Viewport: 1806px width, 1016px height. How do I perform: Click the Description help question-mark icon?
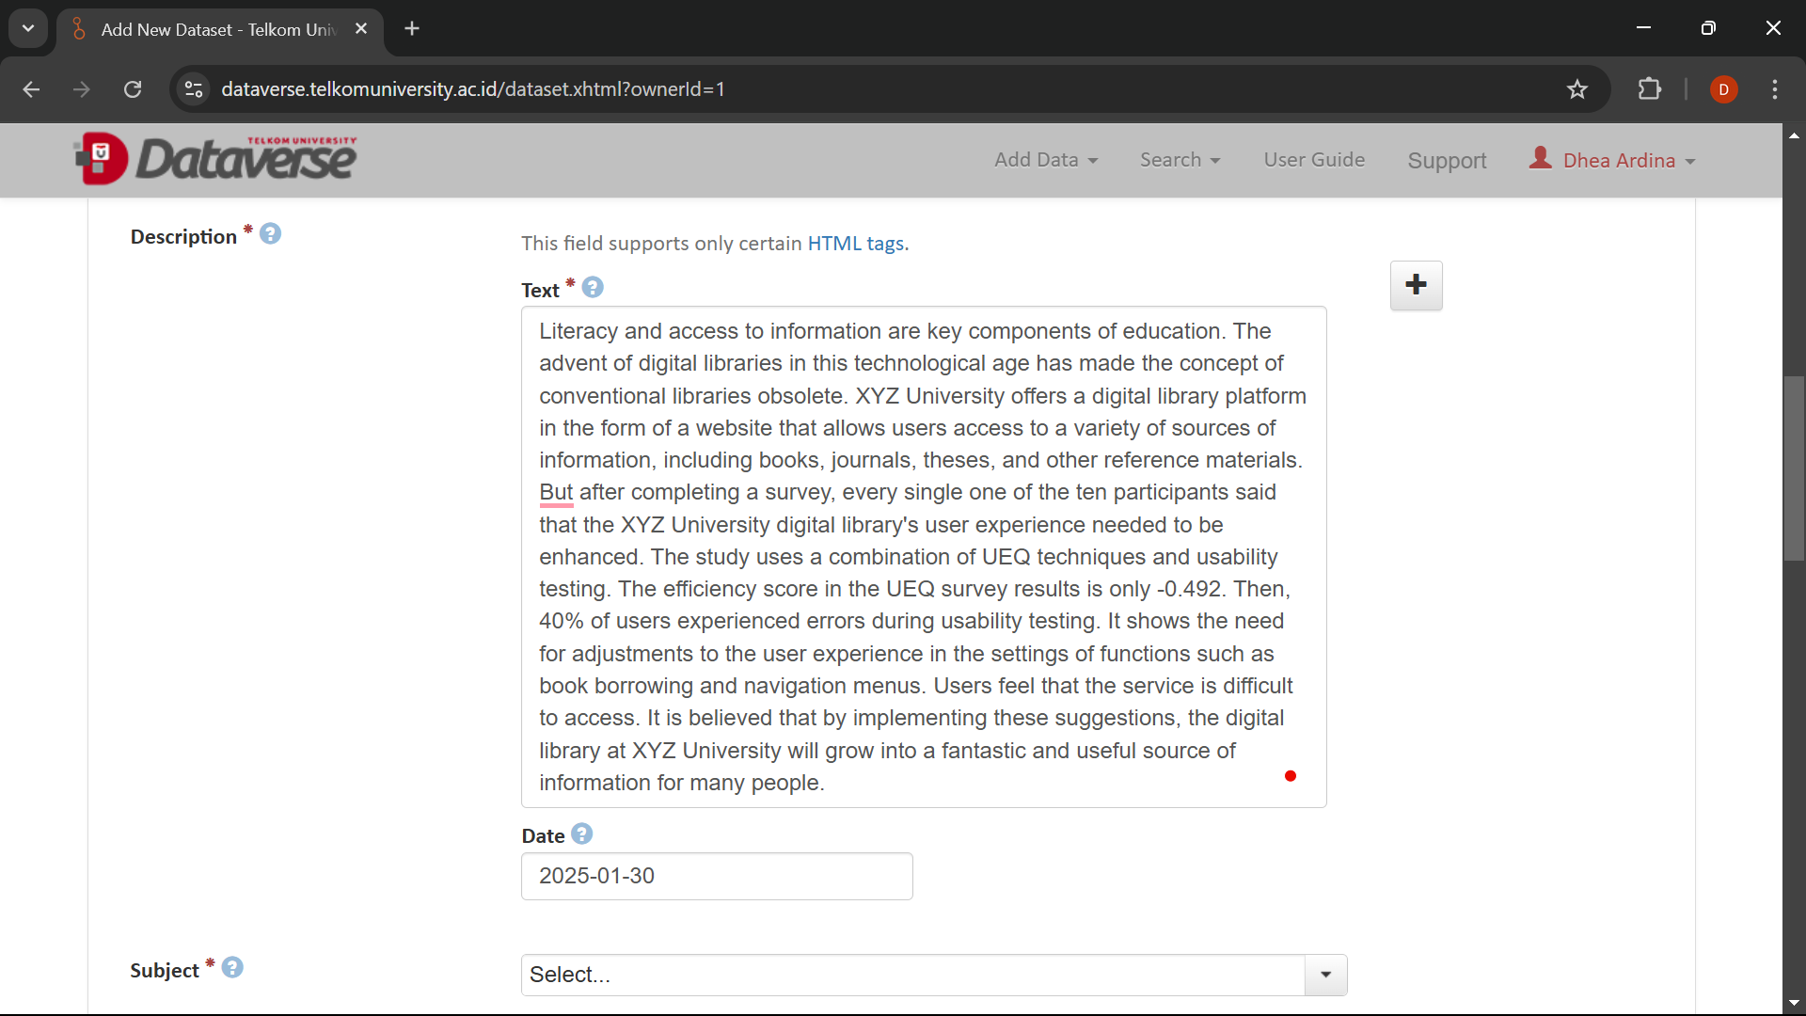click(270, 234)
